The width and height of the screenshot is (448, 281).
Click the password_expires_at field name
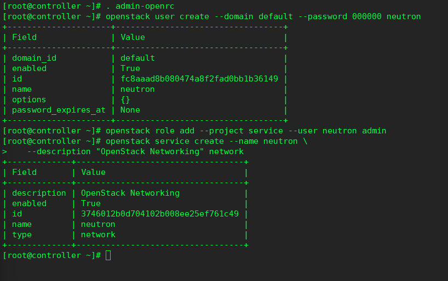[x=59, y=110]
